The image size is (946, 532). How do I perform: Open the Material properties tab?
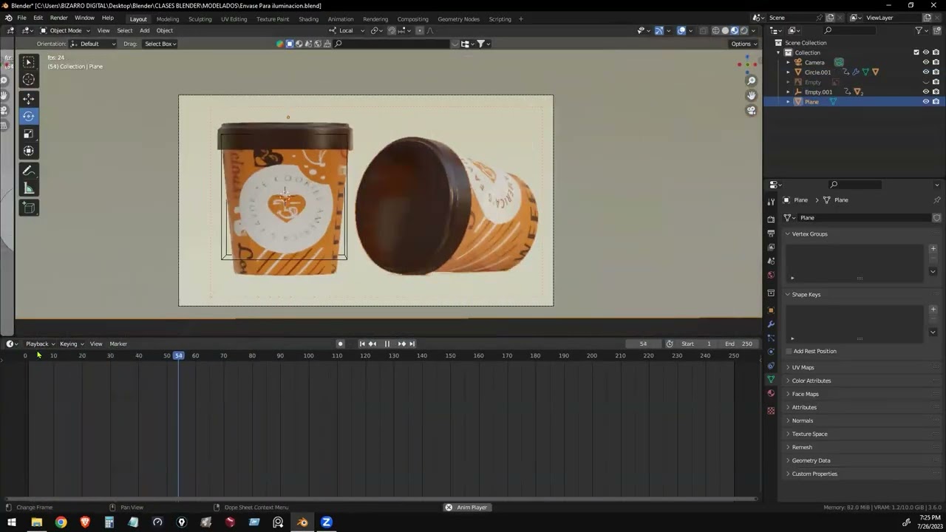[x=771, y=393]
